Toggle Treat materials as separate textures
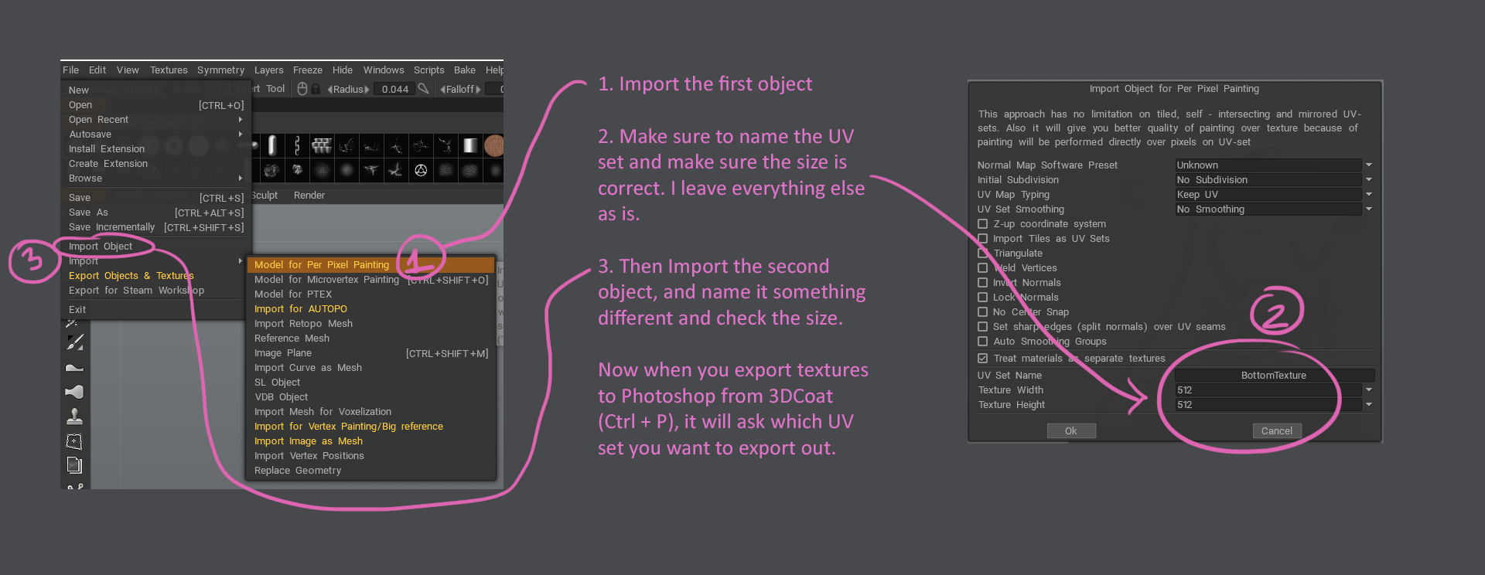 click(983, 359)
